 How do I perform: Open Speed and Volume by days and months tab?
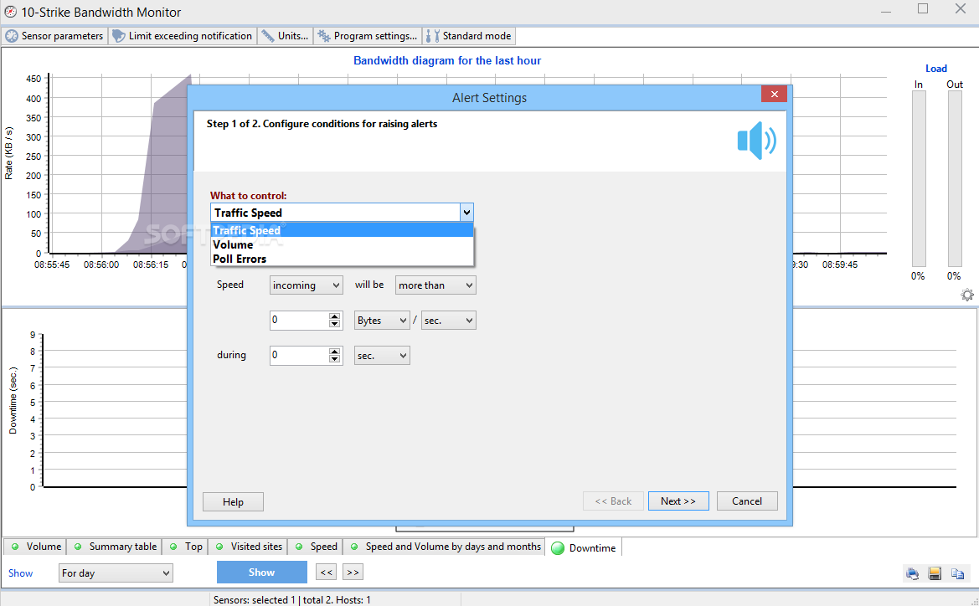click(444, 547)
